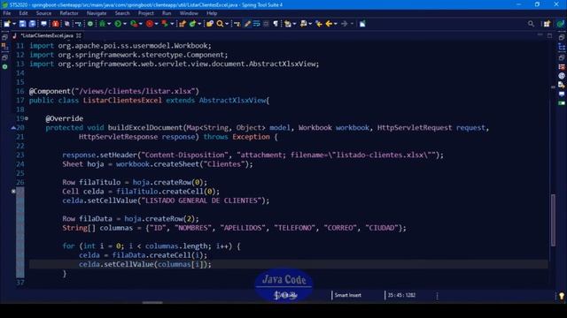Click the New Java Package icon

[x=183, y=24]
